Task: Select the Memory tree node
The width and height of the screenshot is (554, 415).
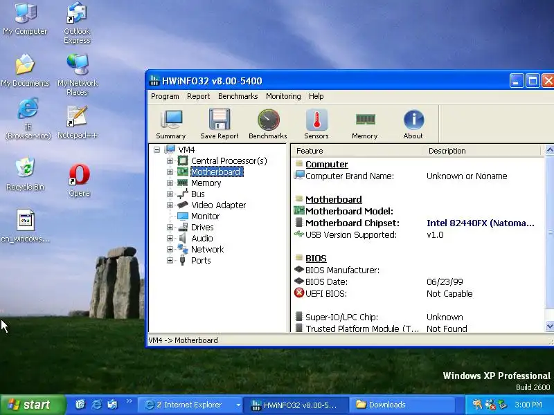Action: (206, 183)
